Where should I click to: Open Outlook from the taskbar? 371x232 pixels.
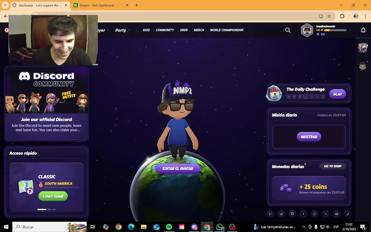click(157, 227)
